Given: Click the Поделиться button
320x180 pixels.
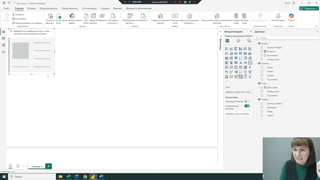Looking at the screenshot, I should [x=309, y=8].
